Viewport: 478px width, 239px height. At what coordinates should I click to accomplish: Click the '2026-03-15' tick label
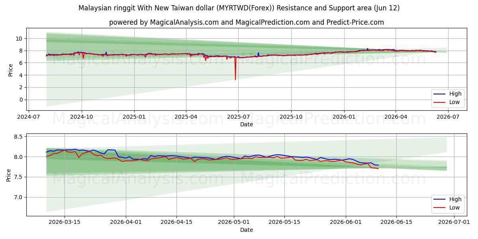click(65, 223)
